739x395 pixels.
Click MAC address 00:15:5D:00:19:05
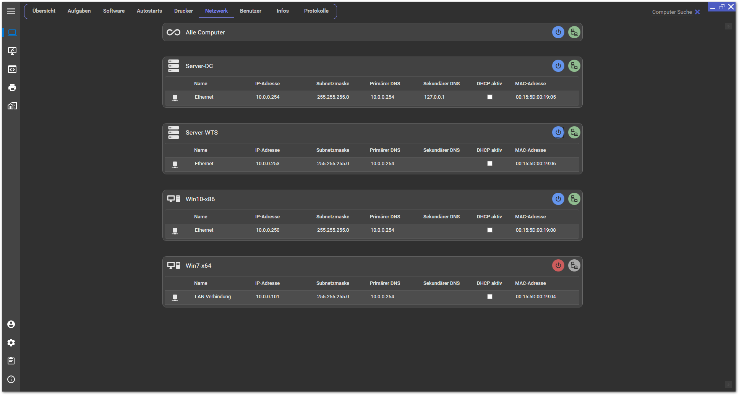[x=536, y=97]
